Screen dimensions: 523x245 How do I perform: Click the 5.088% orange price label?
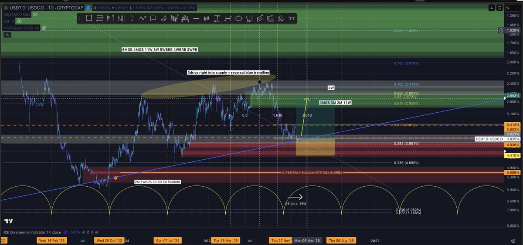click(x=513, y=172)
